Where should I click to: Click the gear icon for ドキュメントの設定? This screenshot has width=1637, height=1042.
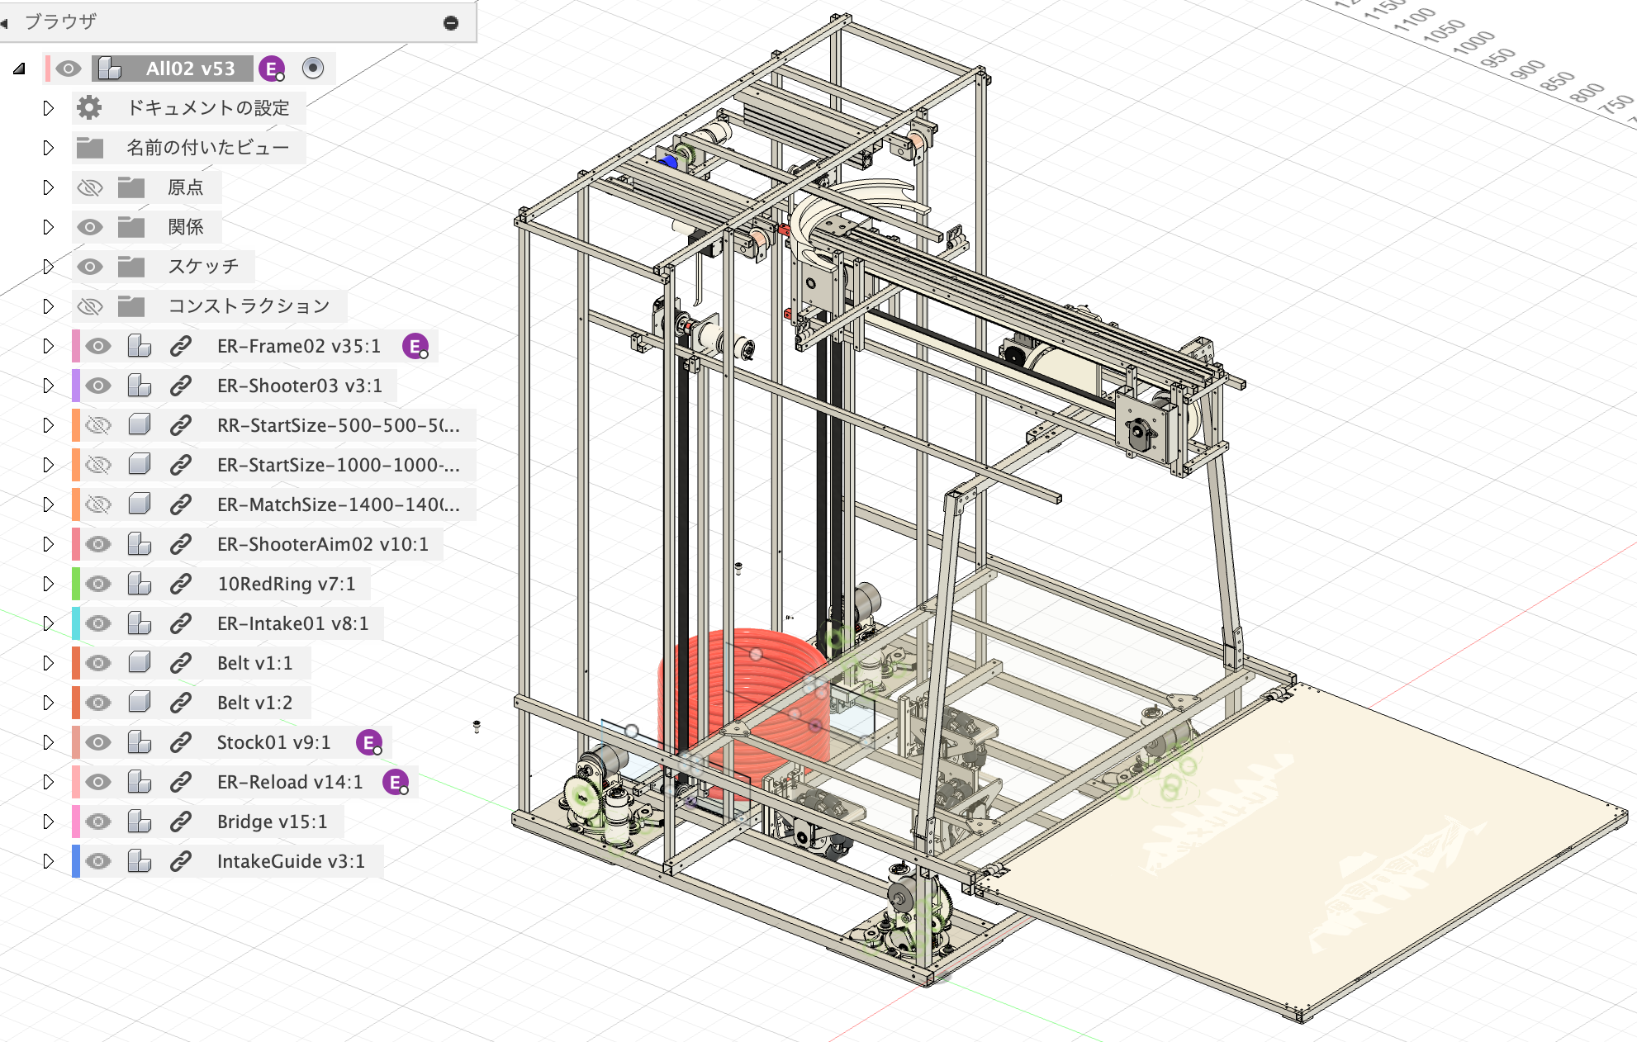click(x=89, y=107)
